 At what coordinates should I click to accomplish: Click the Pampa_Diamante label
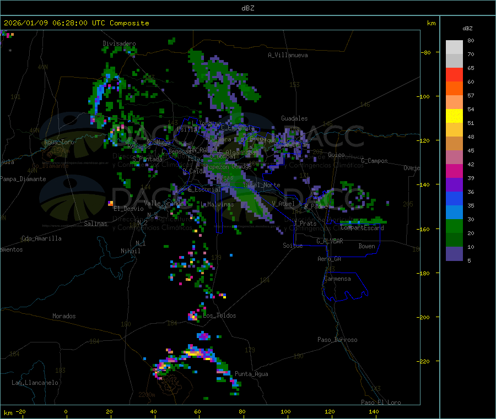pyautogui.click(x=23, y=179)
